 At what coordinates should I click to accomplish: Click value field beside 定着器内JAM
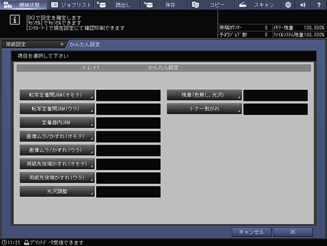128,123
